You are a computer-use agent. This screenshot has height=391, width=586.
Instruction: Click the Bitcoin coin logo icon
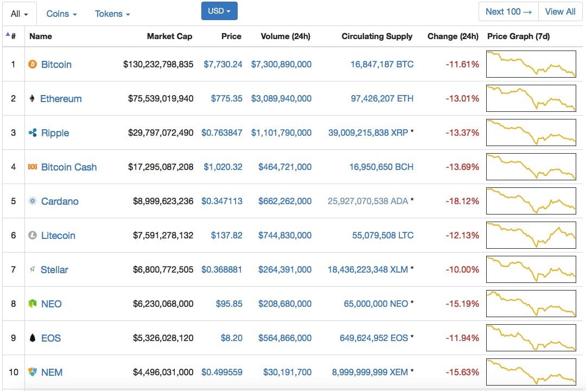33,65
